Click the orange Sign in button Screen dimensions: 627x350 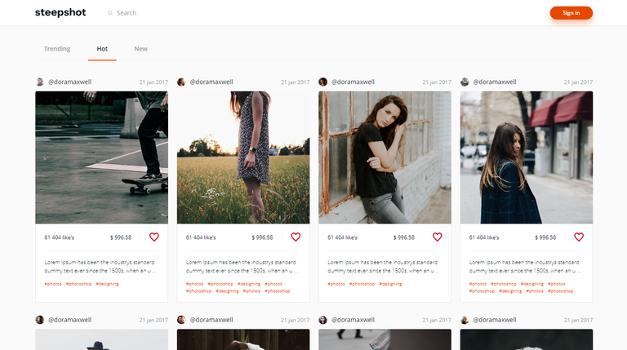[571, 13]
